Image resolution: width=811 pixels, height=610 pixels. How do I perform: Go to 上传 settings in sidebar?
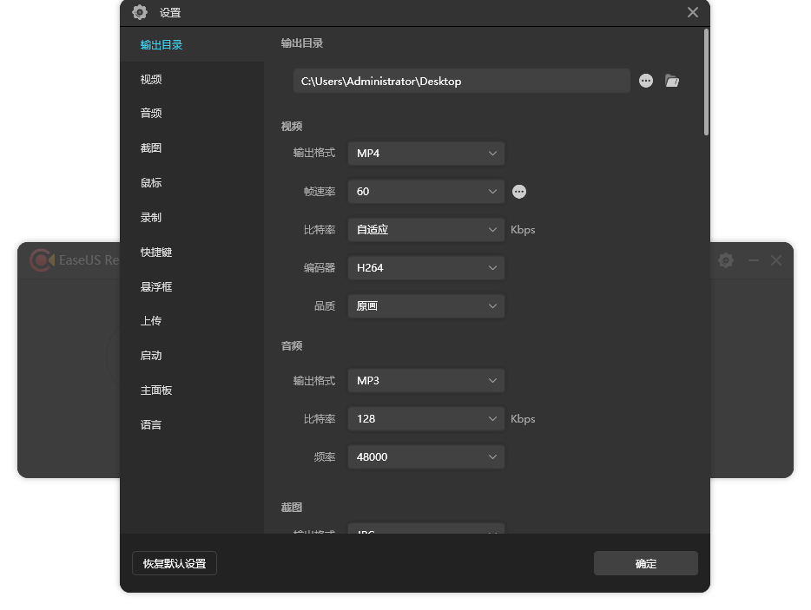151,321
